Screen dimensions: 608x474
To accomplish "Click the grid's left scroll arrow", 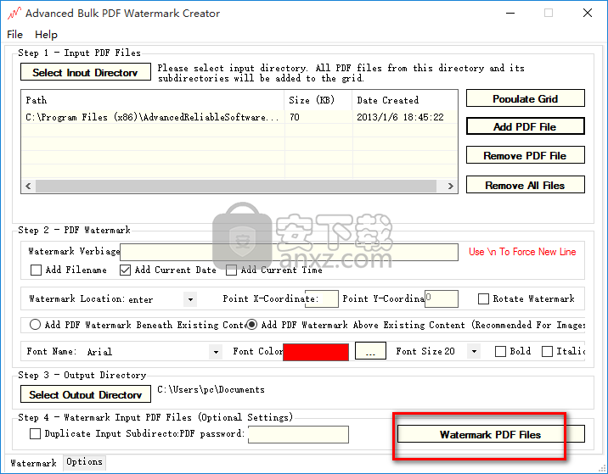I will click(x=28, y=186).
